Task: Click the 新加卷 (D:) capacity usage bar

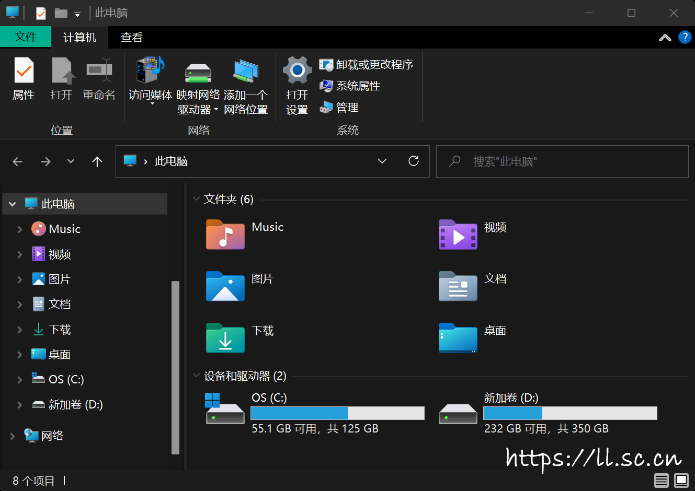Action: click(570, 413)
